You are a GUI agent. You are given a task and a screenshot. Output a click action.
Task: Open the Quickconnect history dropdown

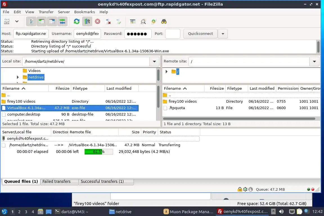pyautogui.click(x=223, y=34)
